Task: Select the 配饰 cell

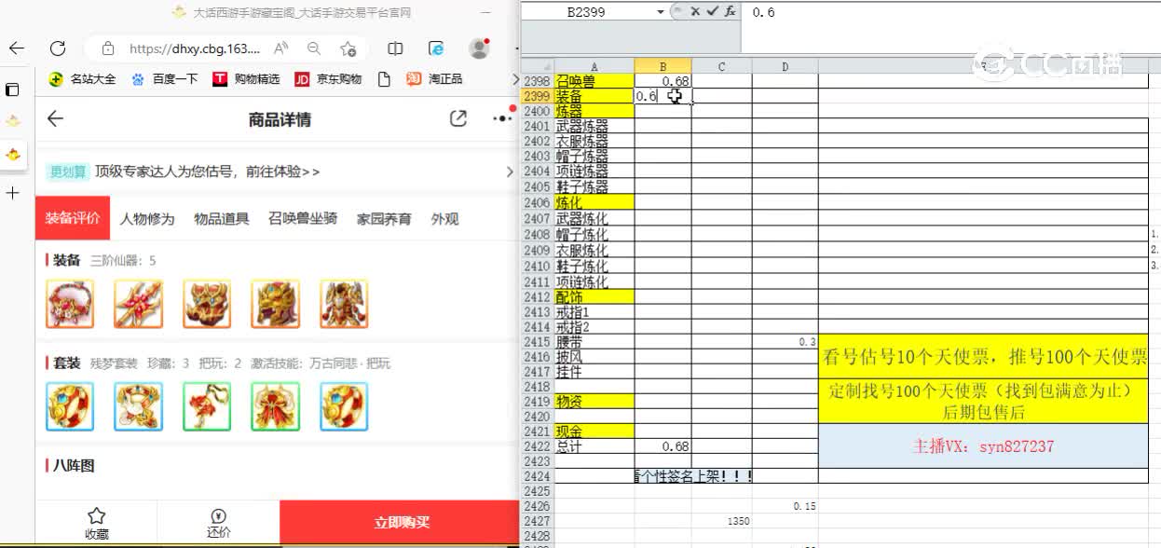Action: coord(594,297)
